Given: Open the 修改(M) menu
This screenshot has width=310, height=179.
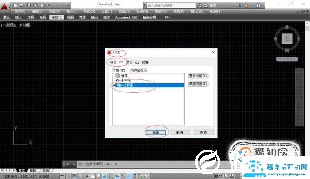Looking at the screenshot, I should pos(160,11).
